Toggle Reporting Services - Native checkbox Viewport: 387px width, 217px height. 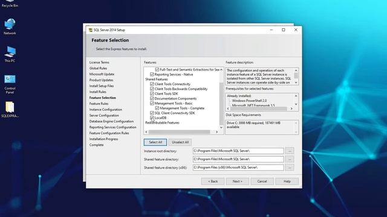(152, 74)
